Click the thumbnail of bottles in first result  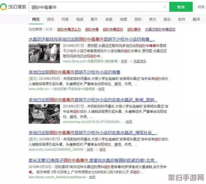44,53
